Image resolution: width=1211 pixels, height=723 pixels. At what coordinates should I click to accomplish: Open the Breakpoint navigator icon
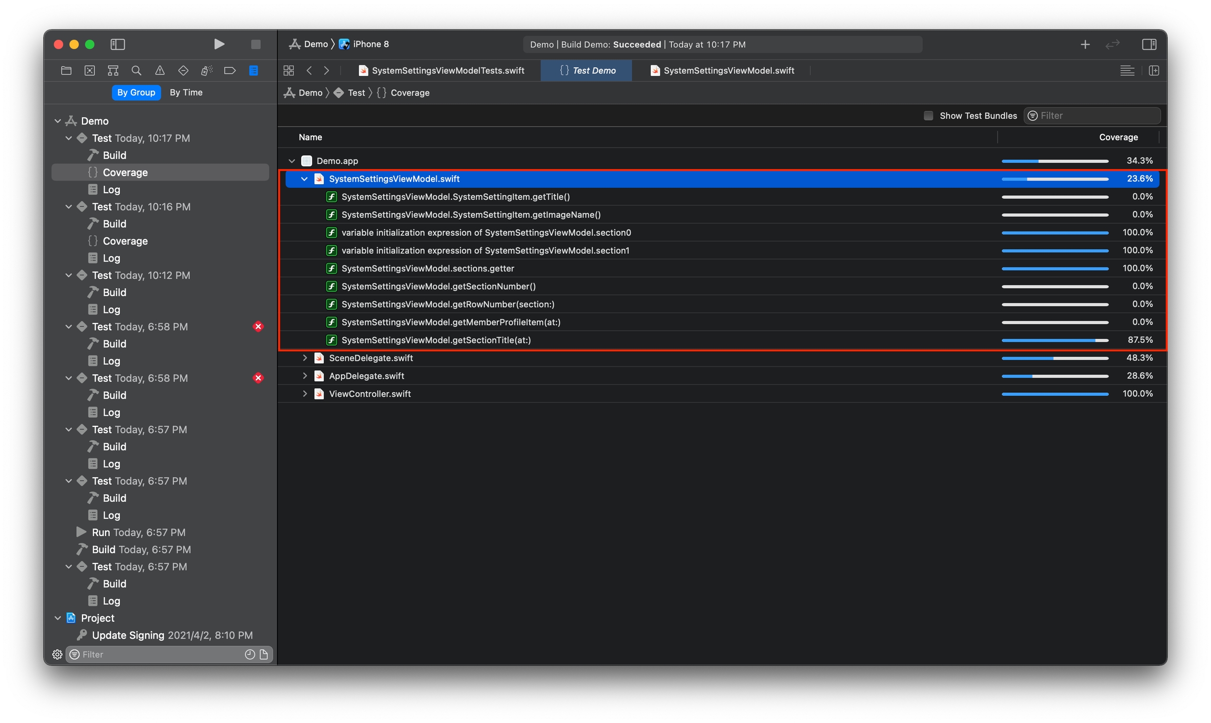coord(230,70)
